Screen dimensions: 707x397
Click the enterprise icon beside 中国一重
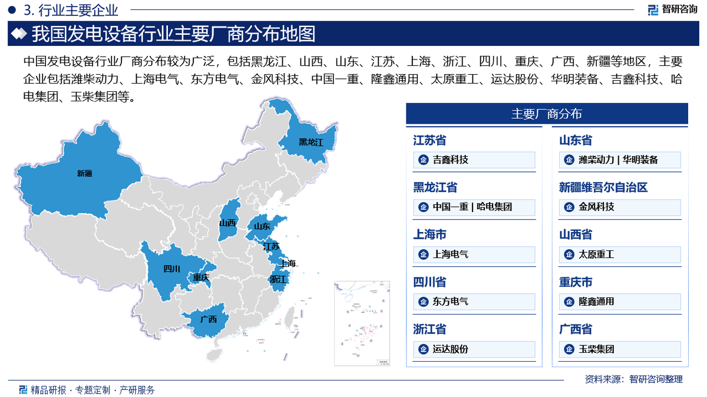click(423, 207)
